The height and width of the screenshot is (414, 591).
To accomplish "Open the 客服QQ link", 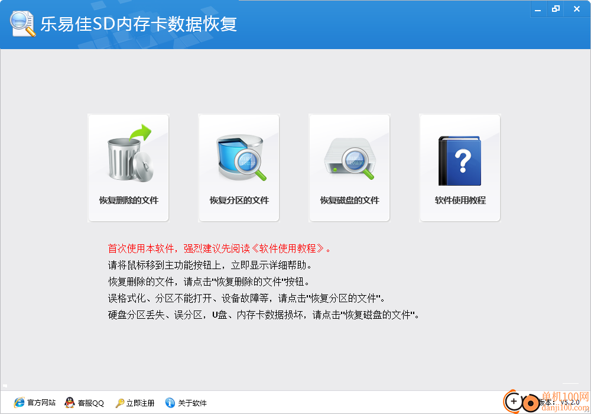I will click(91, 403).
